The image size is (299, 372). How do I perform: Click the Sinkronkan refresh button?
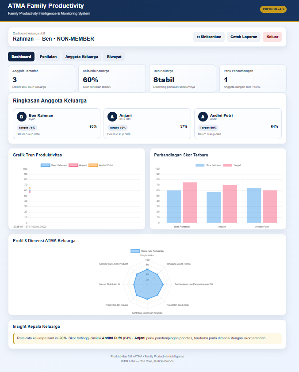click(209, 37)
